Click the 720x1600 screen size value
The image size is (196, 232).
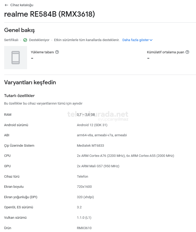coord(84,186)
